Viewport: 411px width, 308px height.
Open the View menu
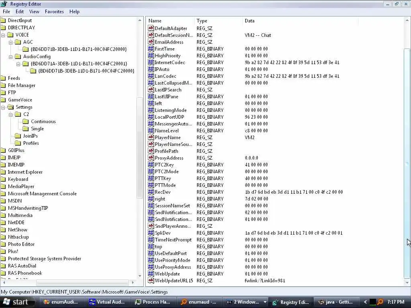pyautogui.click(x=34, y=12)
